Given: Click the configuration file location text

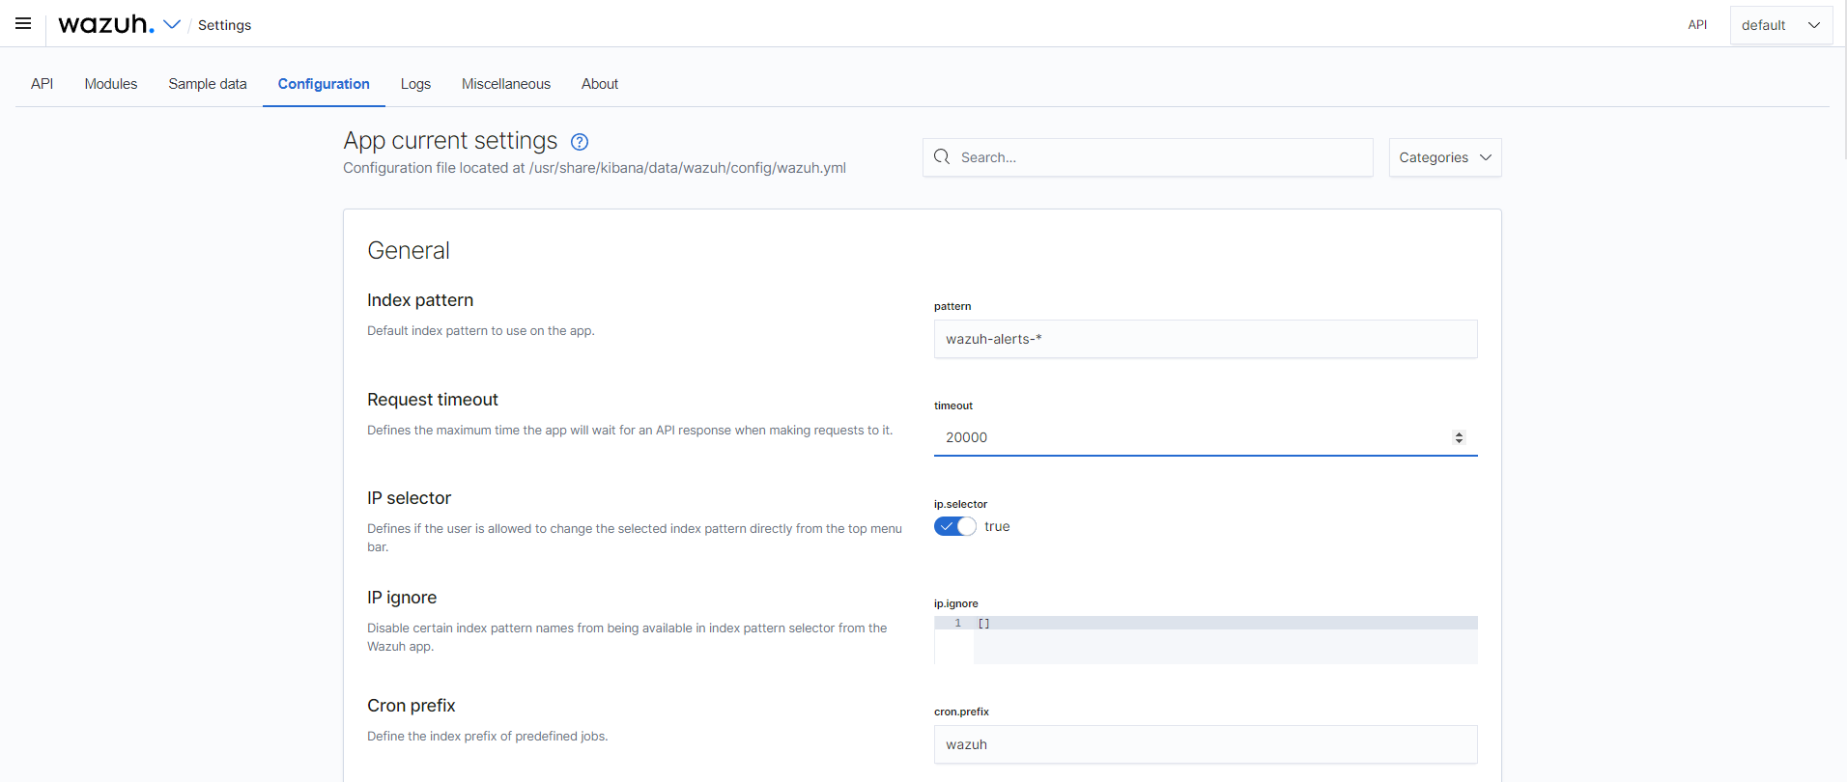Looking at the screenshot, I should [595, 168].
